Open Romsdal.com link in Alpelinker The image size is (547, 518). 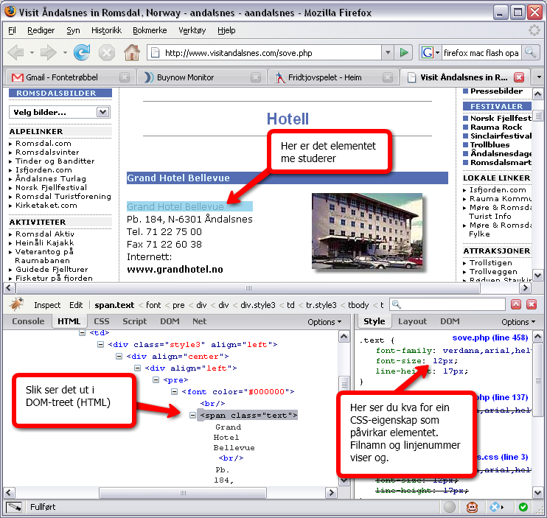(43, 143)
